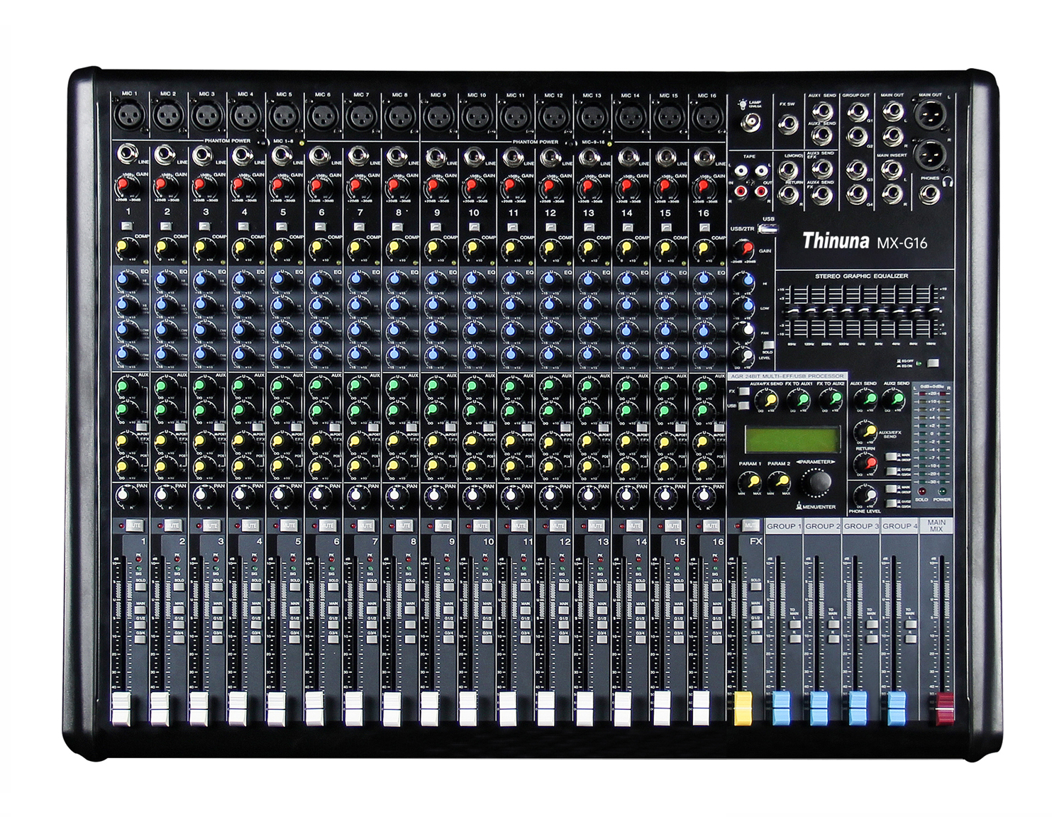Click the MAIN OUT R XLR connector

click(930, 156)
